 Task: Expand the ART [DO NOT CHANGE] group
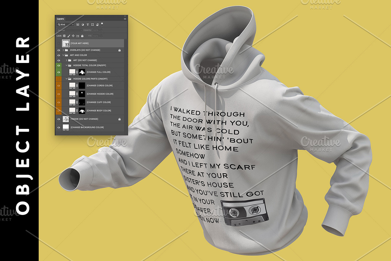tap(66, 60)
